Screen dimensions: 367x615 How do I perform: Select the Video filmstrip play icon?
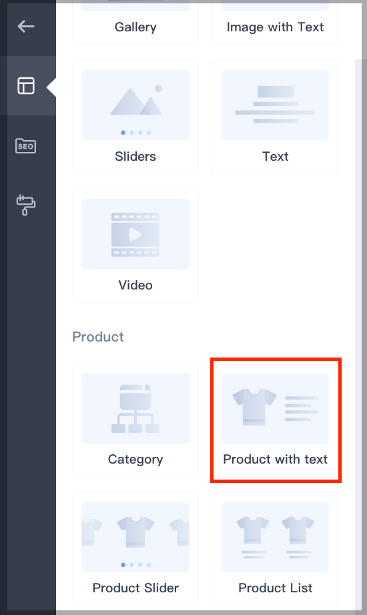pyautogui.click(x=135, y=235)
